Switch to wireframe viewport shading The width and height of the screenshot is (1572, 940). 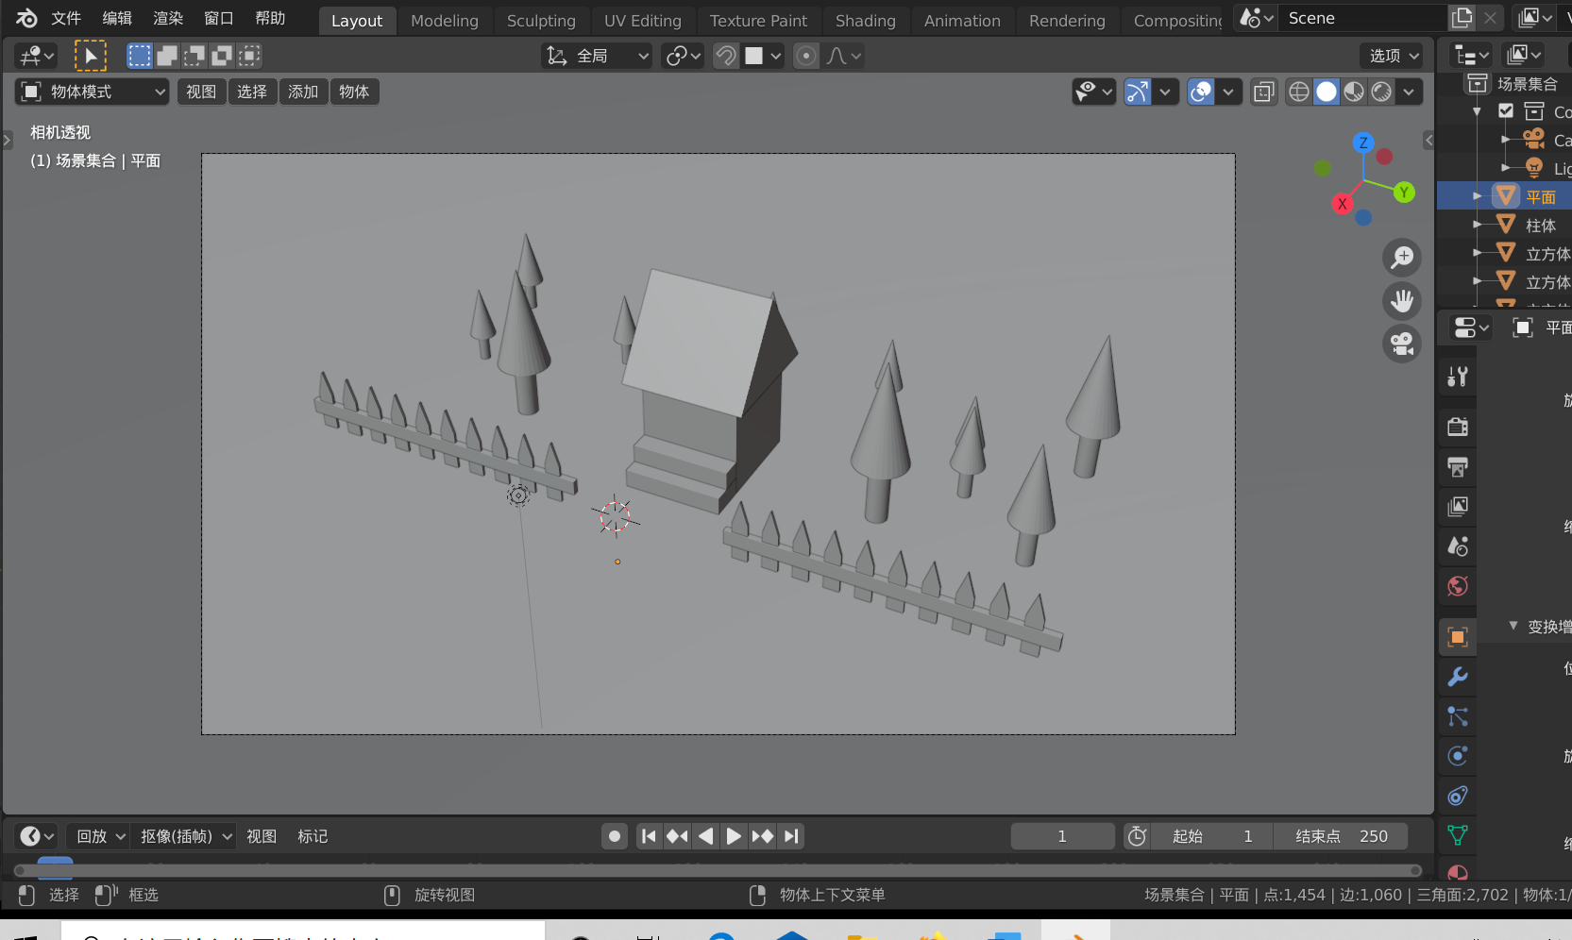coord(1299,92)
